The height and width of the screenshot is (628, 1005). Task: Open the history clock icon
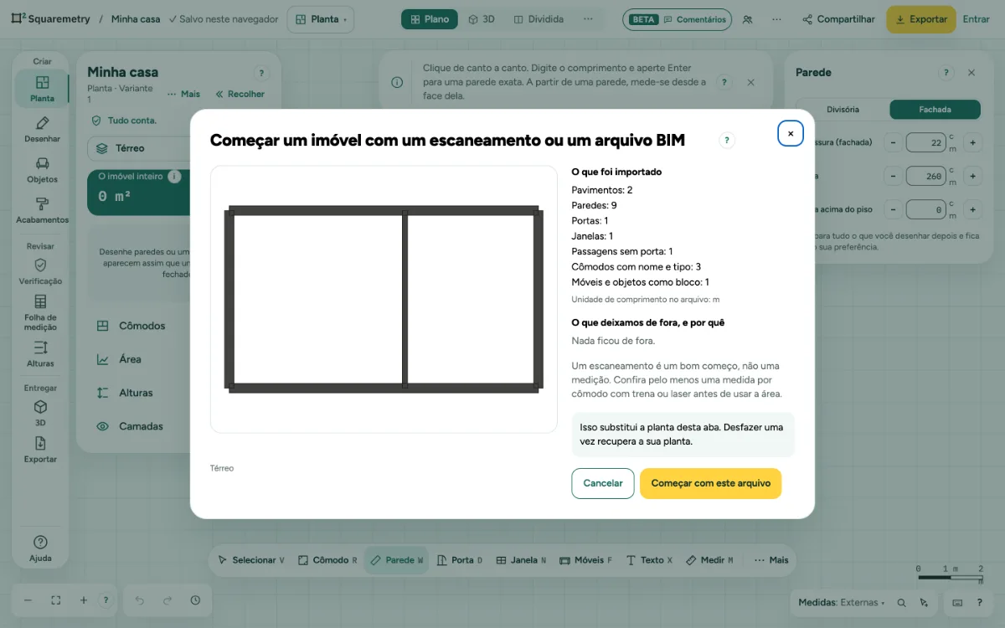pos(195,600)
